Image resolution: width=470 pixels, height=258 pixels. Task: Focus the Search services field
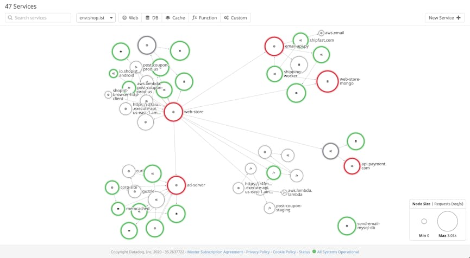(38, 18)
